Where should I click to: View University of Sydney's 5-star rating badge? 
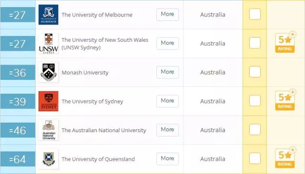pos(285,100)
